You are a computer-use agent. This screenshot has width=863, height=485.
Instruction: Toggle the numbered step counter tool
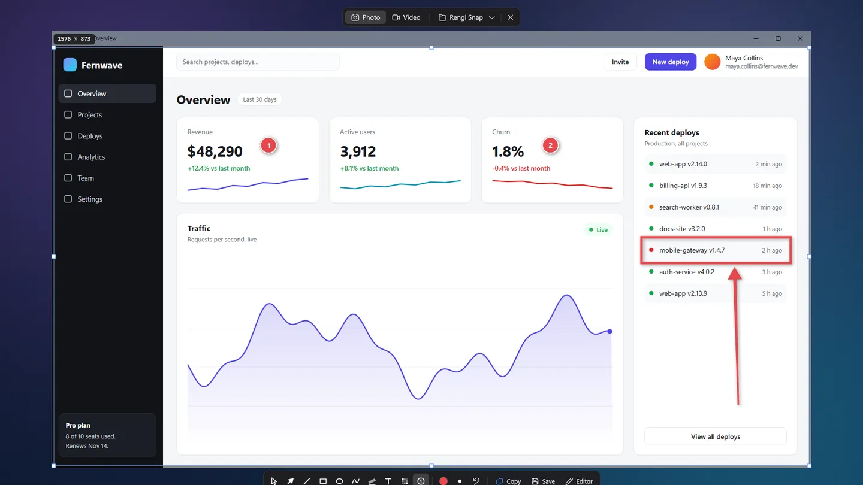[421, 481]
